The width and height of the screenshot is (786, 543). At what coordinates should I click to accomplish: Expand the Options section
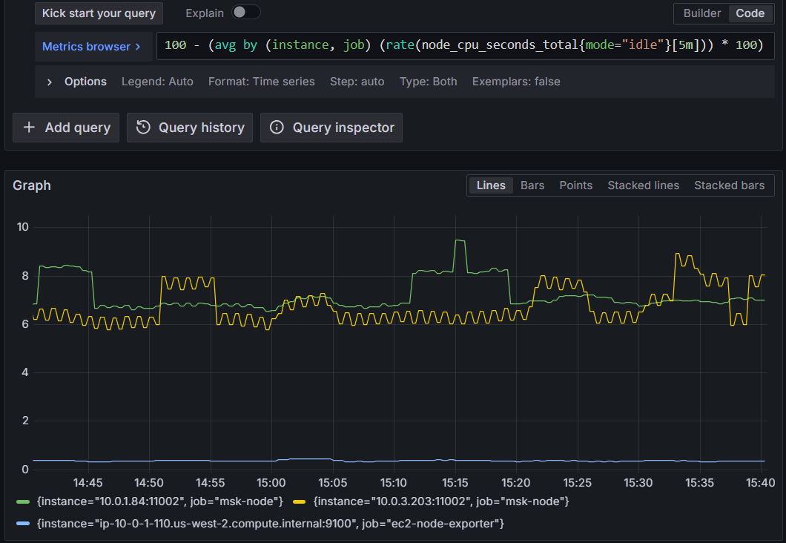[x=85, y=82]
